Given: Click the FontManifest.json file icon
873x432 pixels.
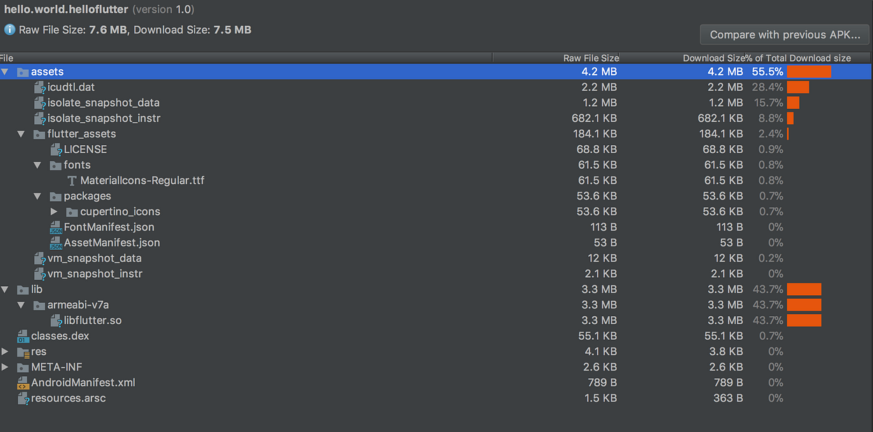Looking at the screenshot, I should pyautogui.click(x=56, y=228).
